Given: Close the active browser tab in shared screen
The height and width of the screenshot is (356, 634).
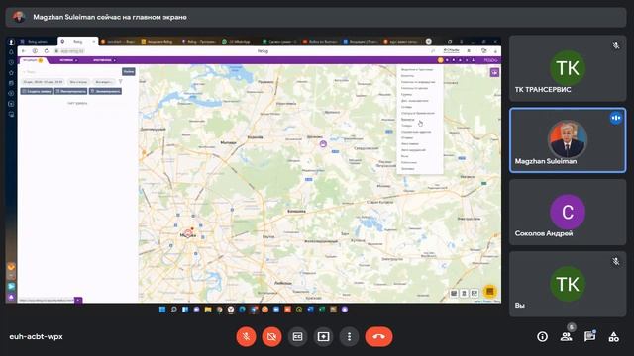Looking at the screenshot, I should [x=94, y=42].
